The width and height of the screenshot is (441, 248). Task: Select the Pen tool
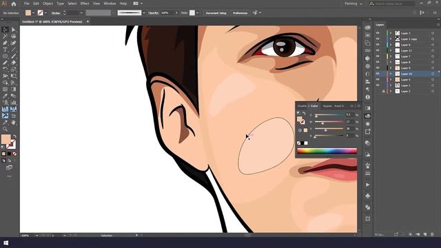pyautogui.click(x=5, y=43)
